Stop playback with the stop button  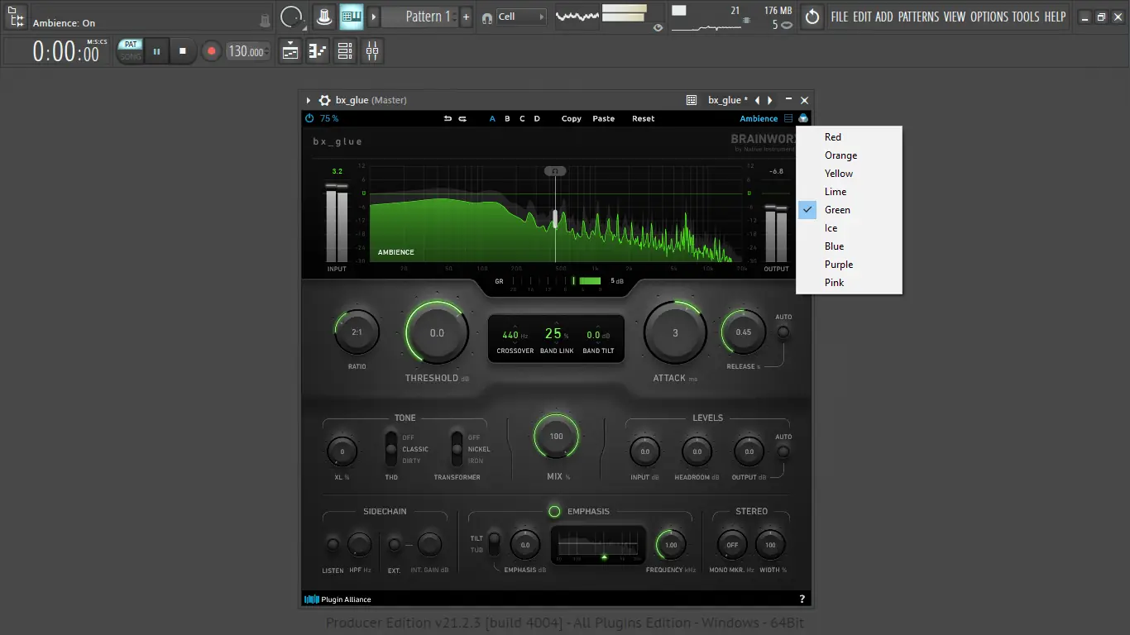click(x=183, y=51)
